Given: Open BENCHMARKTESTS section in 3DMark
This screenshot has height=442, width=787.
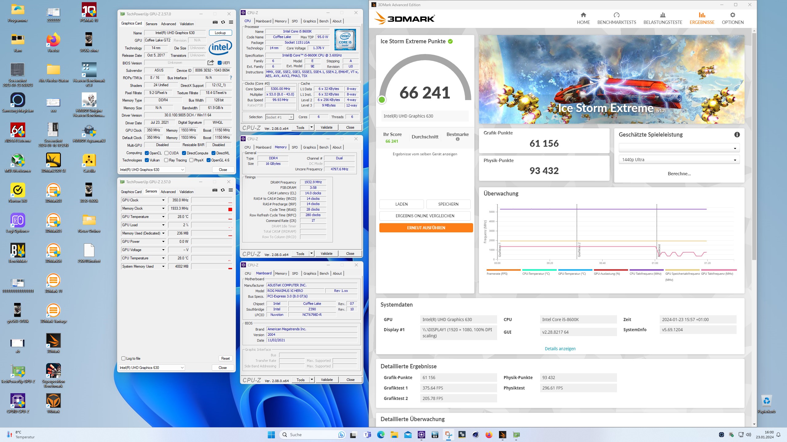Looking at the screenshot, I should pyautogui.click(x=616, y=18).
